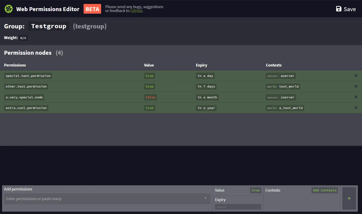Click the Web Permissions Editor title
This screenshot has width=362, height=214.
pyautogui.click(x=48, y=9)
